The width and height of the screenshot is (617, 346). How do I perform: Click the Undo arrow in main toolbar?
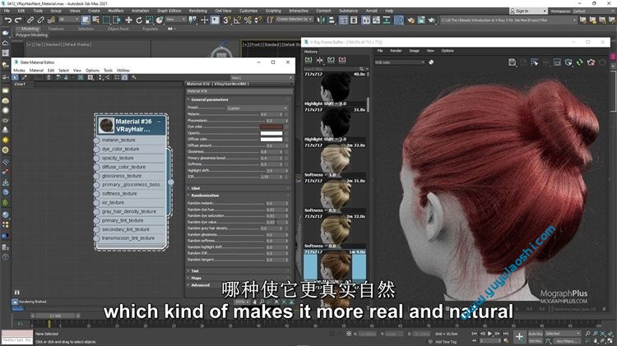(8, 20)
